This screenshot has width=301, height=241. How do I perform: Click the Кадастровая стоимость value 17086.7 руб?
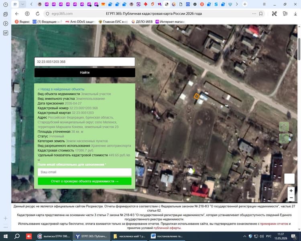coord(84,150)
